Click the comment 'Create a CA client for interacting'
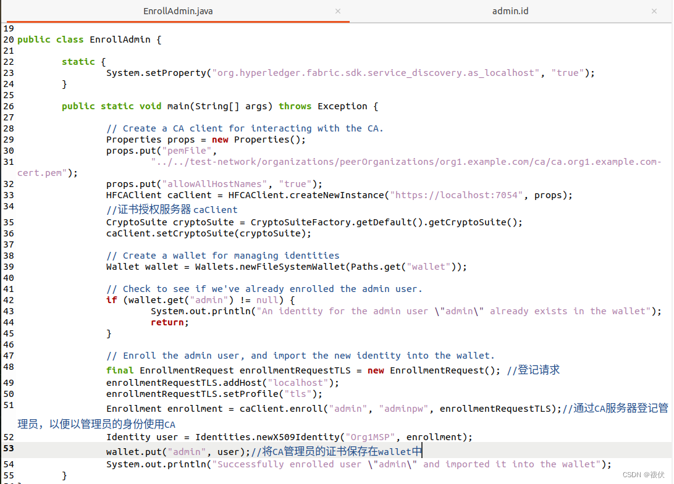Image resolution: width=674 pixels, height=484 pixels. (x=245, y=128)
